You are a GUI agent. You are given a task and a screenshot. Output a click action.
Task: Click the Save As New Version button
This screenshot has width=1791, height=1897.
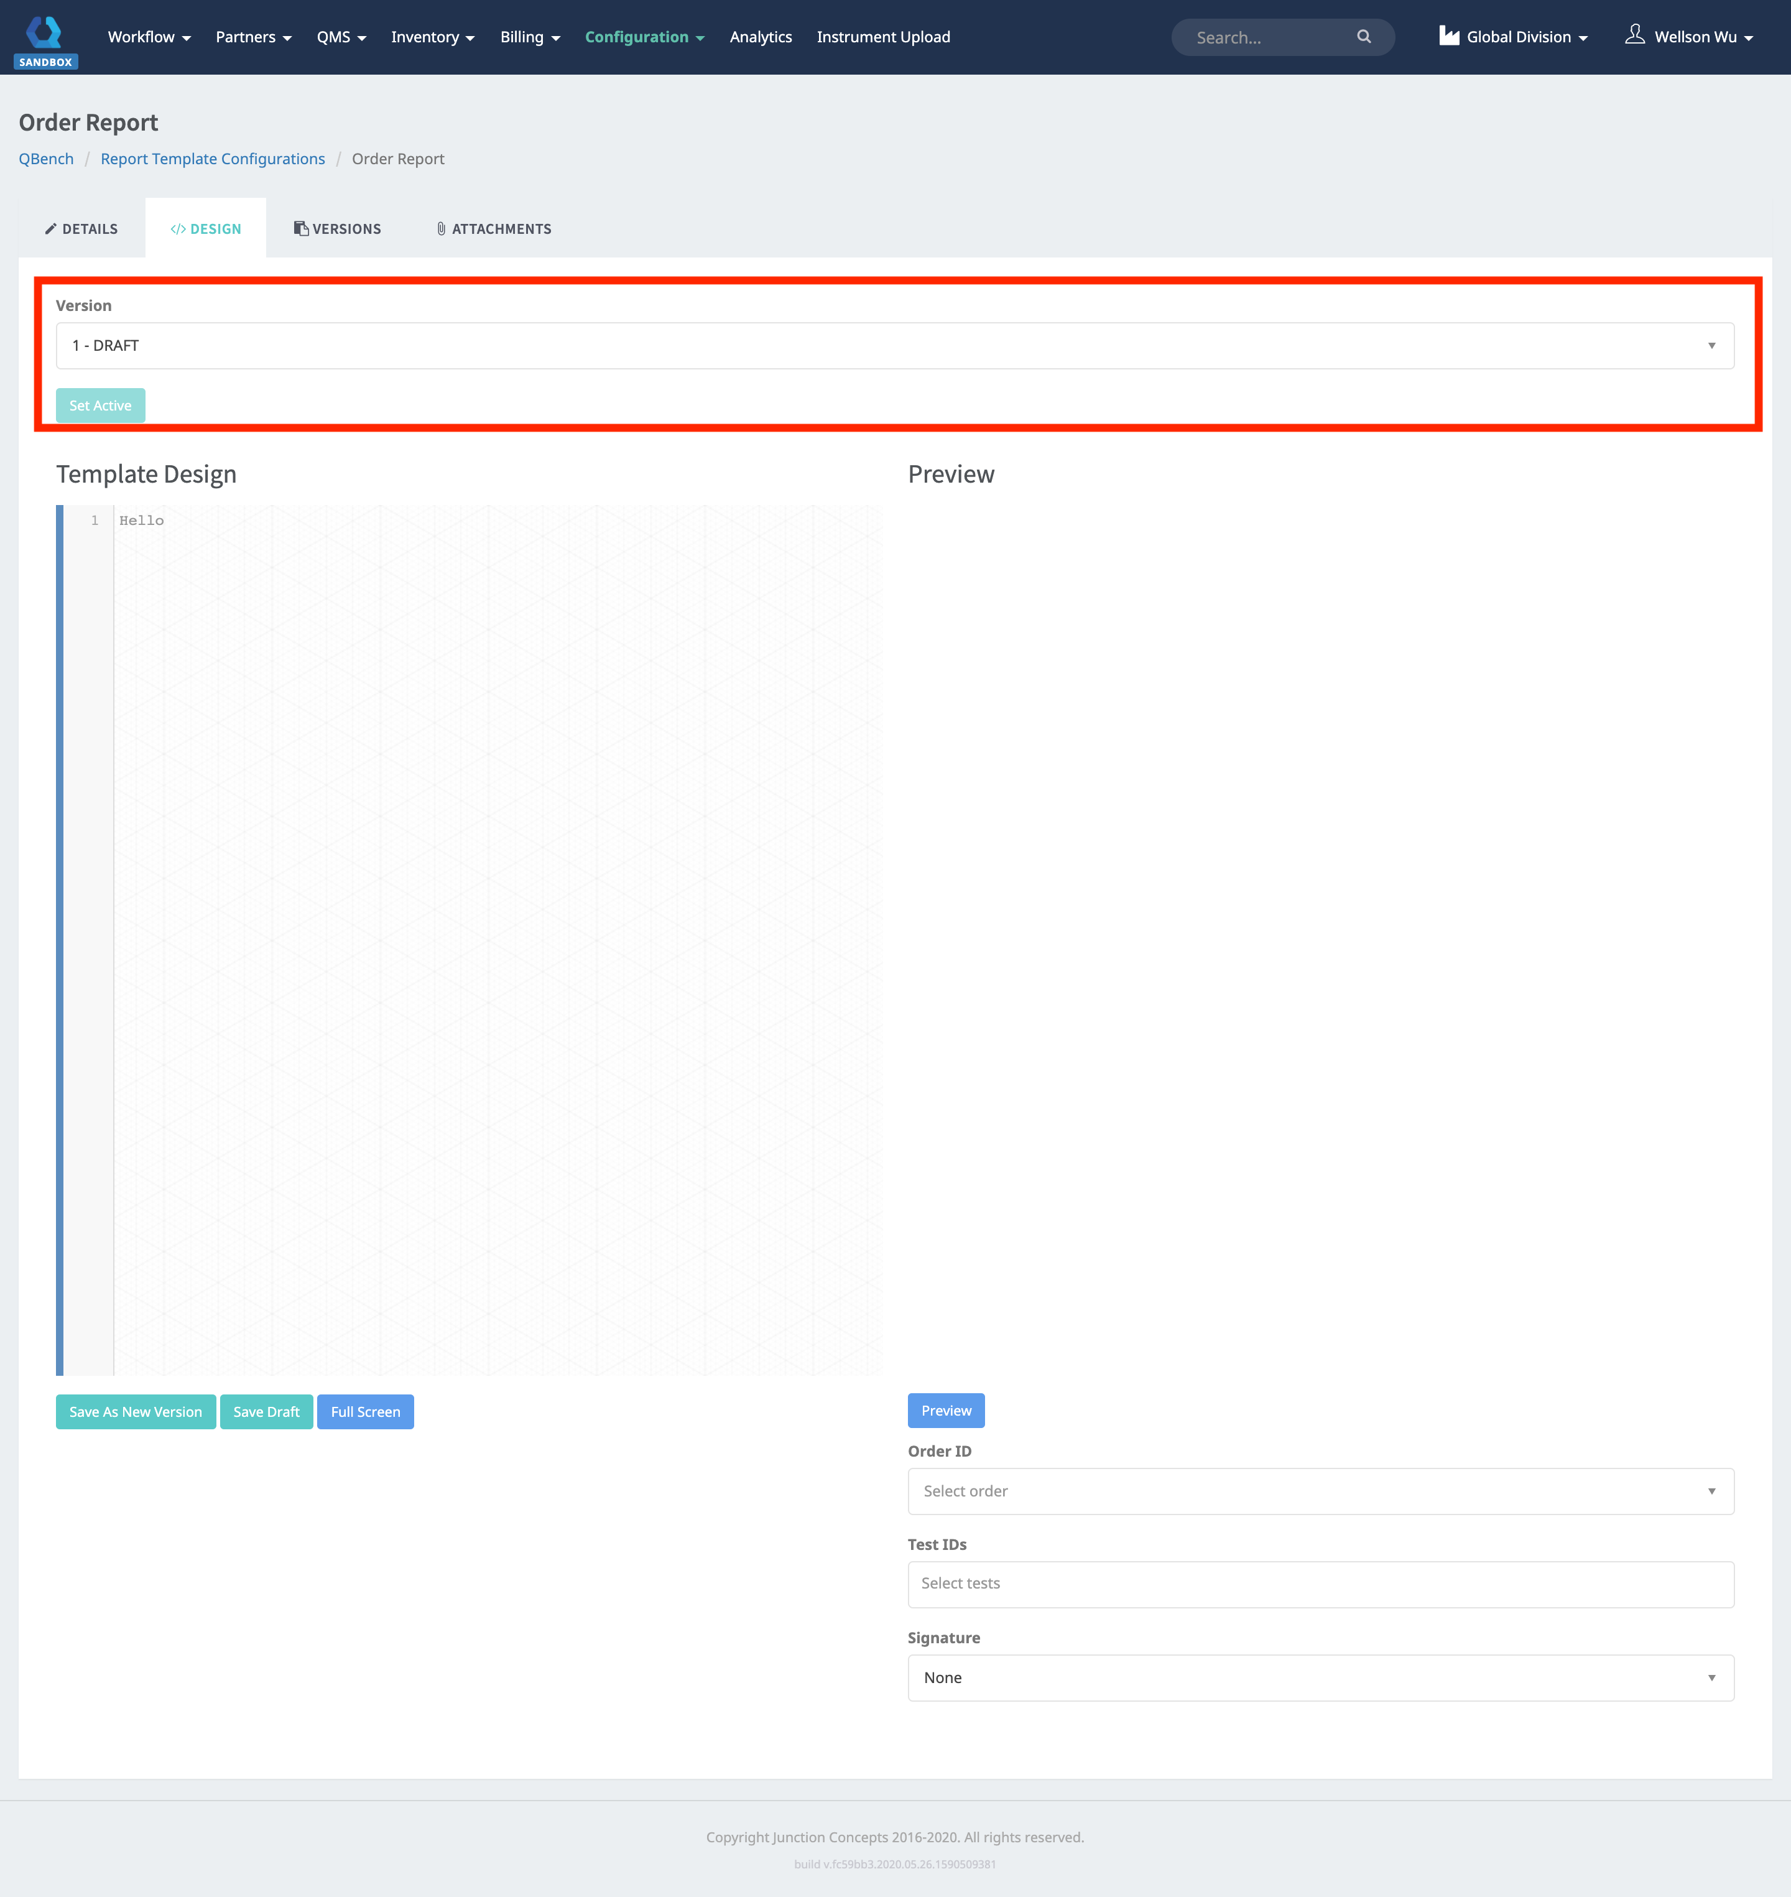134,1411
